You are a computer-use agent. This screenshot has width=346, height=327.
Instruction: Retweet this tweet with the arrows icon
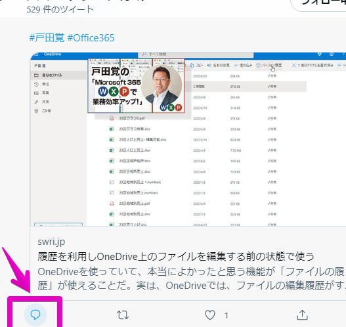[x=123, y=315]
